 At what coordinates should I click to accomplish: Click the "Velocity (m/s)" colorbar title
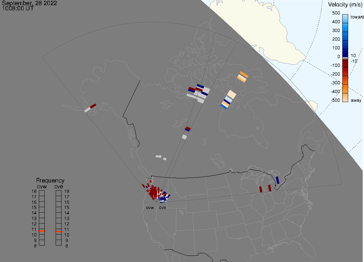[345, 5]
